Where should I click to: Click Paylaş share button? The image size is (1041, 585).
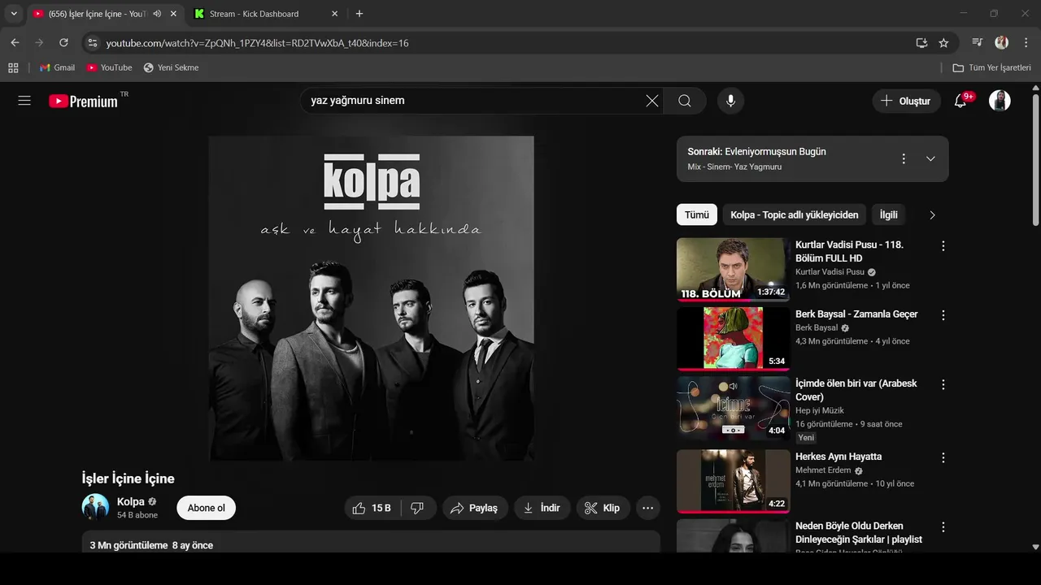(475, 508)
